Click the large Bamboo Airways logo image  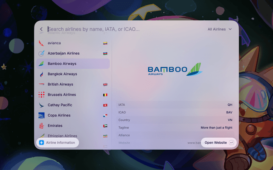click(175, 69)
